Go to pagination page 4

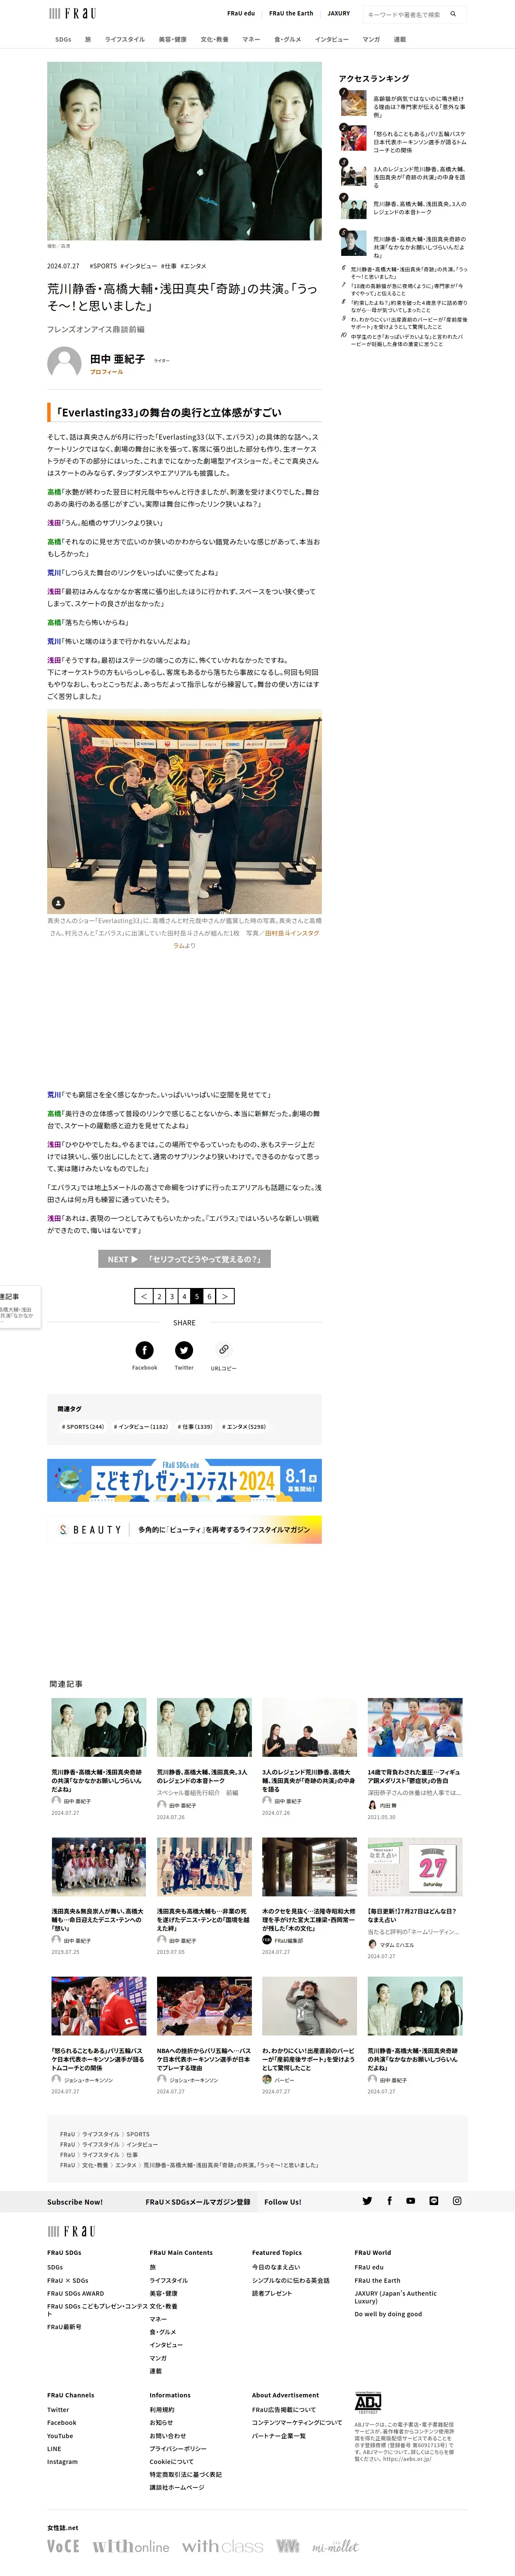pos(184,1296)
